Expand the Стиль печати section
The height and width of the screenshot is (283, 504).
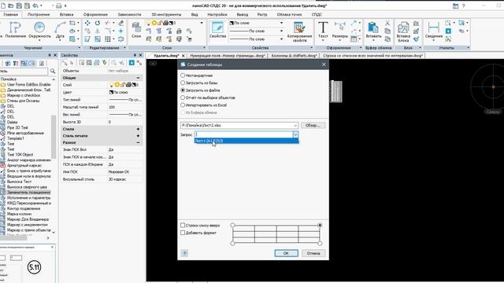pyautogui.click(x=139, y=136)
